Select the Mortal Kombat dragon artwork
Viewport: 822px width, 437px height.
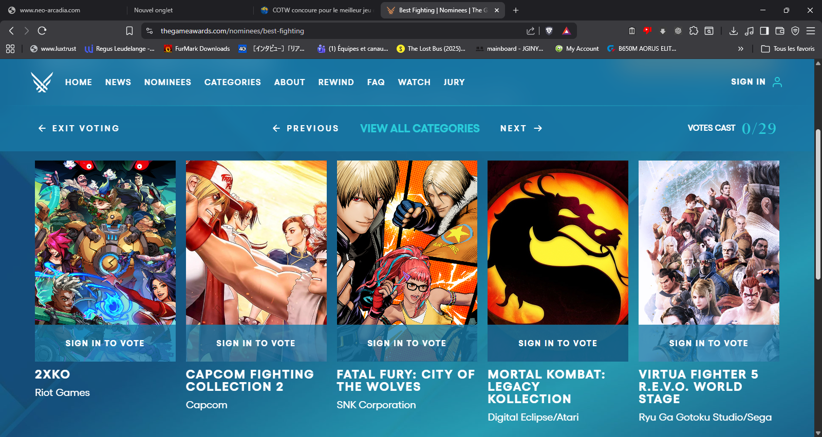tap(557, 243)
